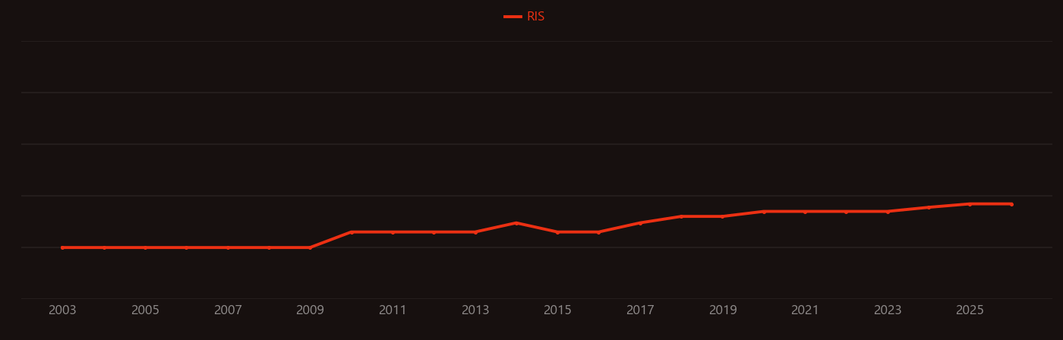Select the 2013 x-axis label
Image resolution: width=1063 pixels, height=340 pixels.
[475, 310]
